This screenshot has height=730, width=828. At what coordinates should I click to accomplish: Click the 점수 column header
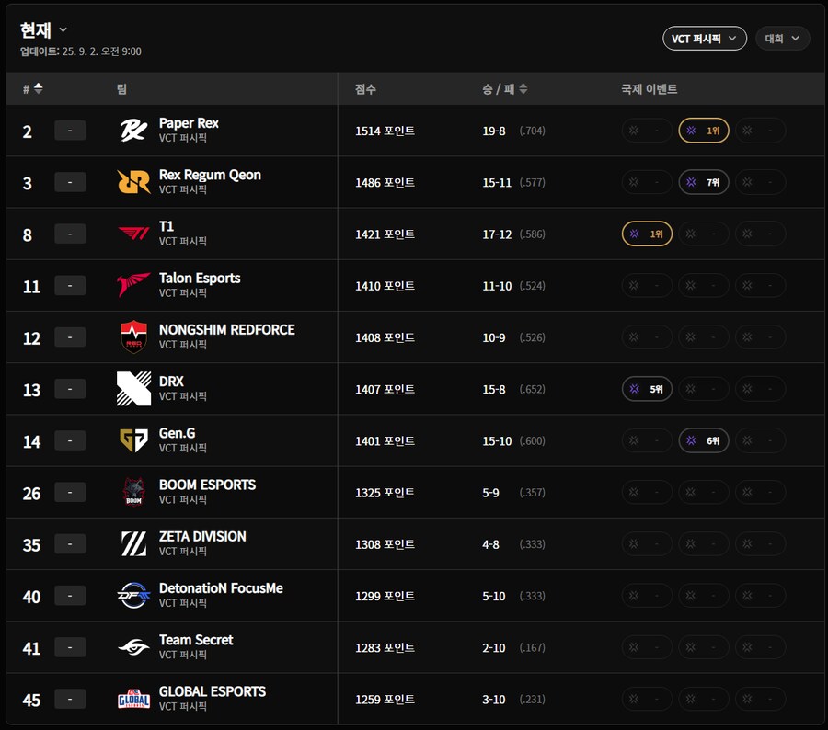tap(365, 88)
